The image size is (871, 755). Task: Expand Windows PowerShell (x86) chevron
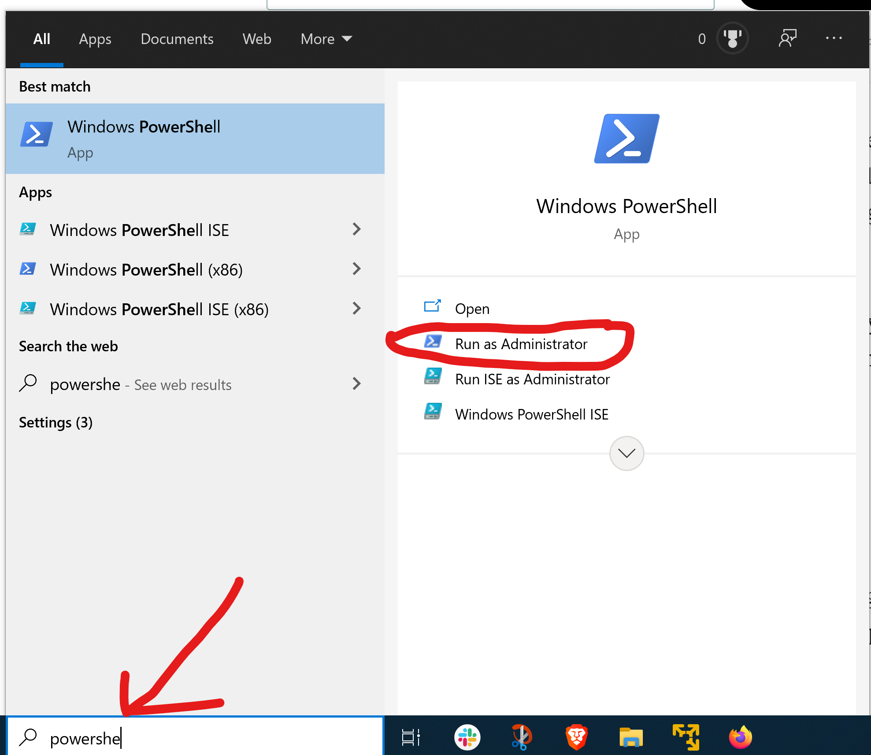point(357,269)
